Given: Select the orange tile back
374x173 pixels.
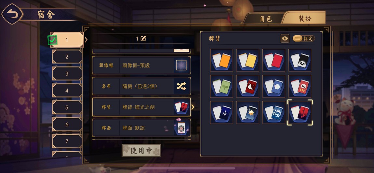Looking at the screenshot, I should click(x=221, y=60).
